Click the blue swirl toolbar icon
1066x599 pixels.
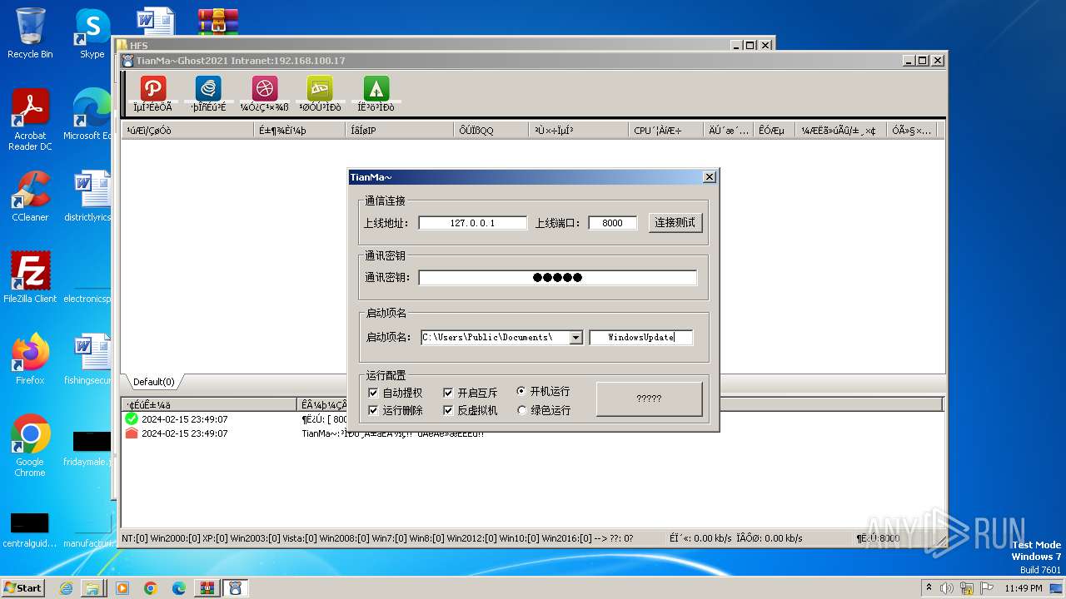(208, 88)
